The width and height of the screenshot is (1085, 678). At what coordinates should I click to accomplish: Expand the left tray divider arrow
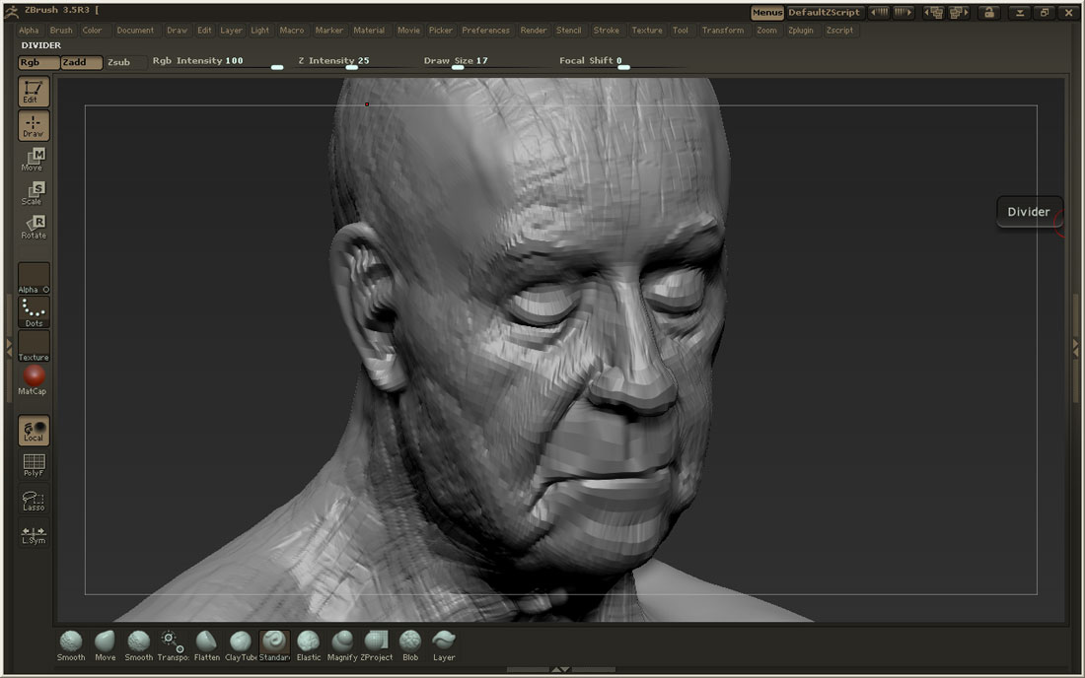[9, 347]
